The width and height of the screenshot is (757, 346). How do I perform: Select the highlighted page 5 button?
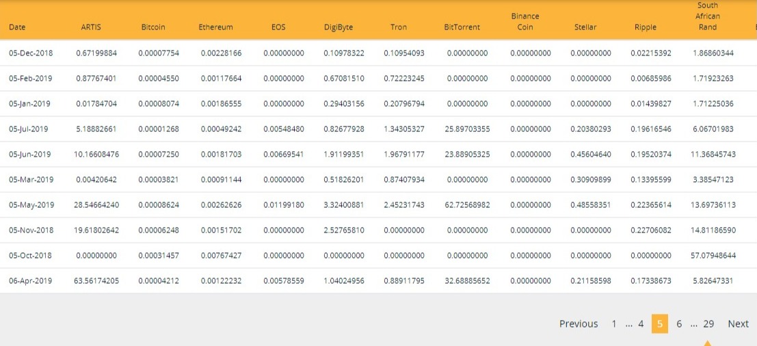point(659,324)
